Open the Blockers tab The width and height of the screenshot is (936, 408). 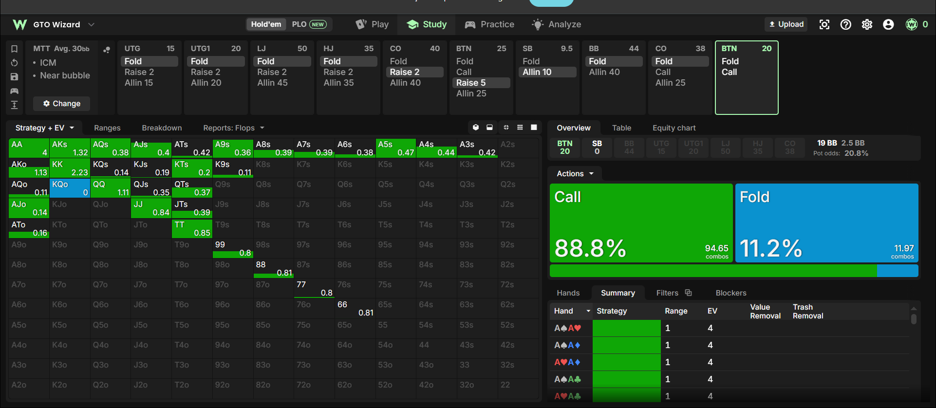pyautogui.click(x=731, y=293)
